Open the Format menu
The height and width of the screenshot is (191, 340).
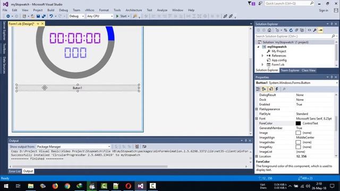click(x=104, y=10)
